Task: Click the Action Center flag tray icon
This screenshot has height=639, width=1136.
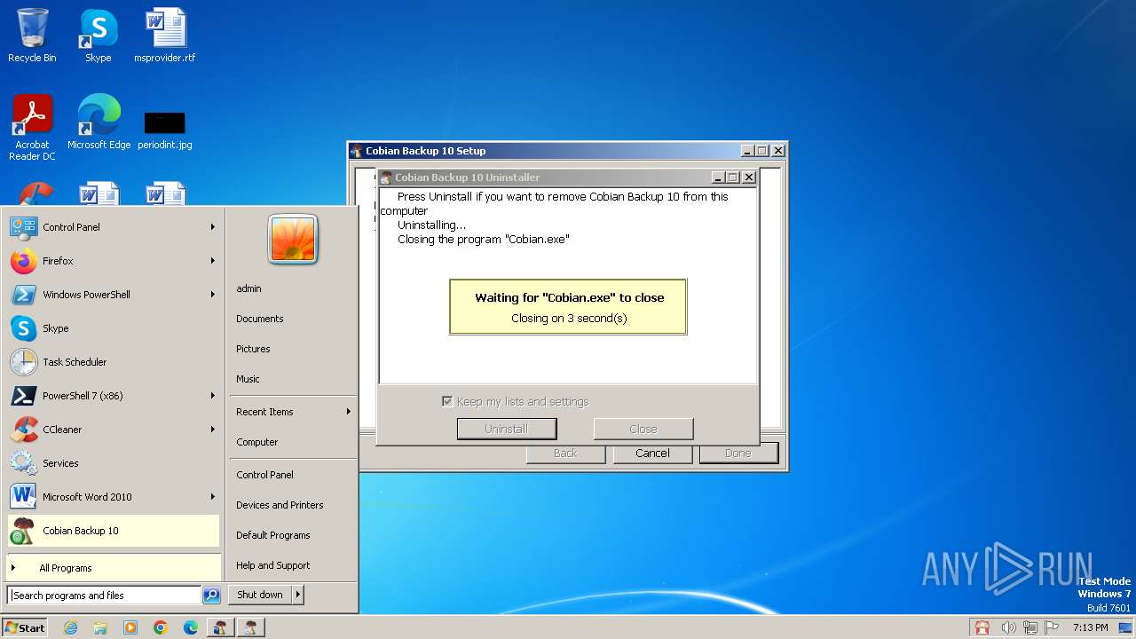Action: point(1053,627)
